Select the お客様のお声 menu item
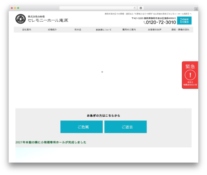 point(155,30)
